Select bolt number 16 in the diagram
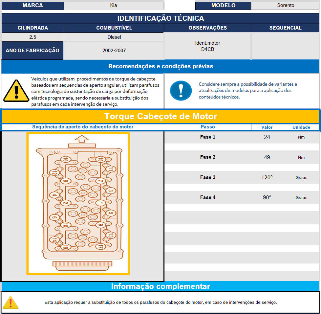 click(66, 160)
